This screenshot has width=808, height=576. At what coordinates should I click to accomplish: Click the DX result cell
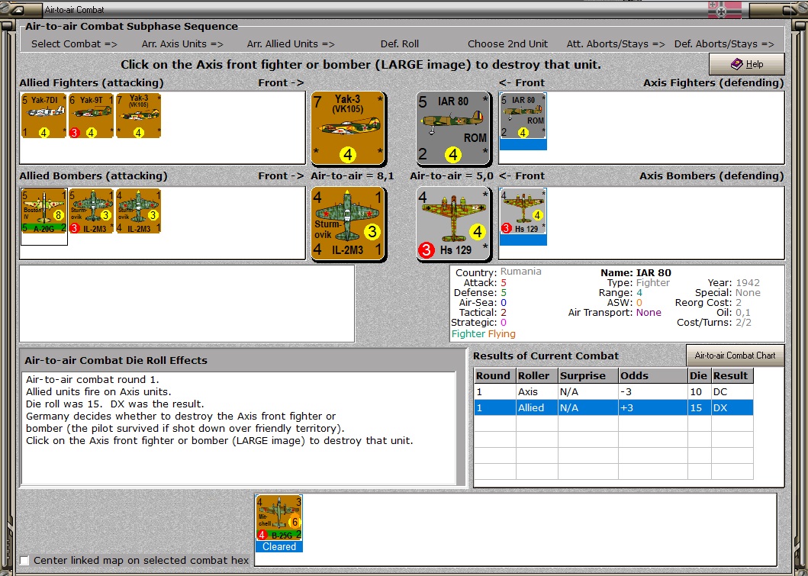coord(732,407)
